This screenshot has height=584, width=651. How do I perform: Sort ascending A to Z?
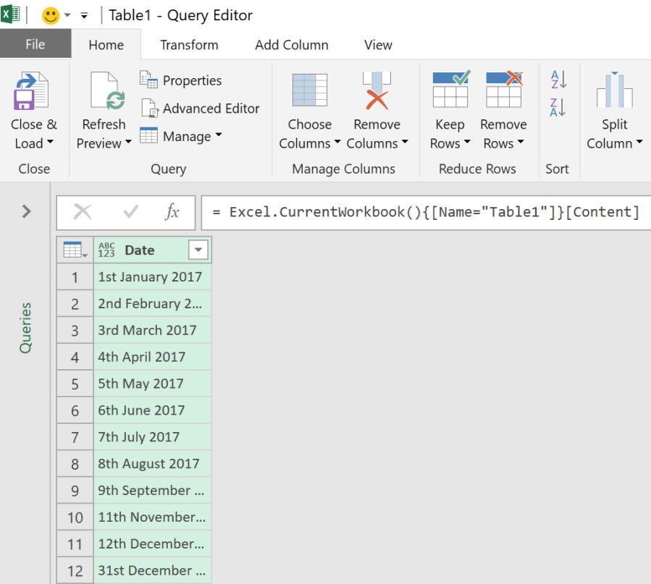(558, 80)
